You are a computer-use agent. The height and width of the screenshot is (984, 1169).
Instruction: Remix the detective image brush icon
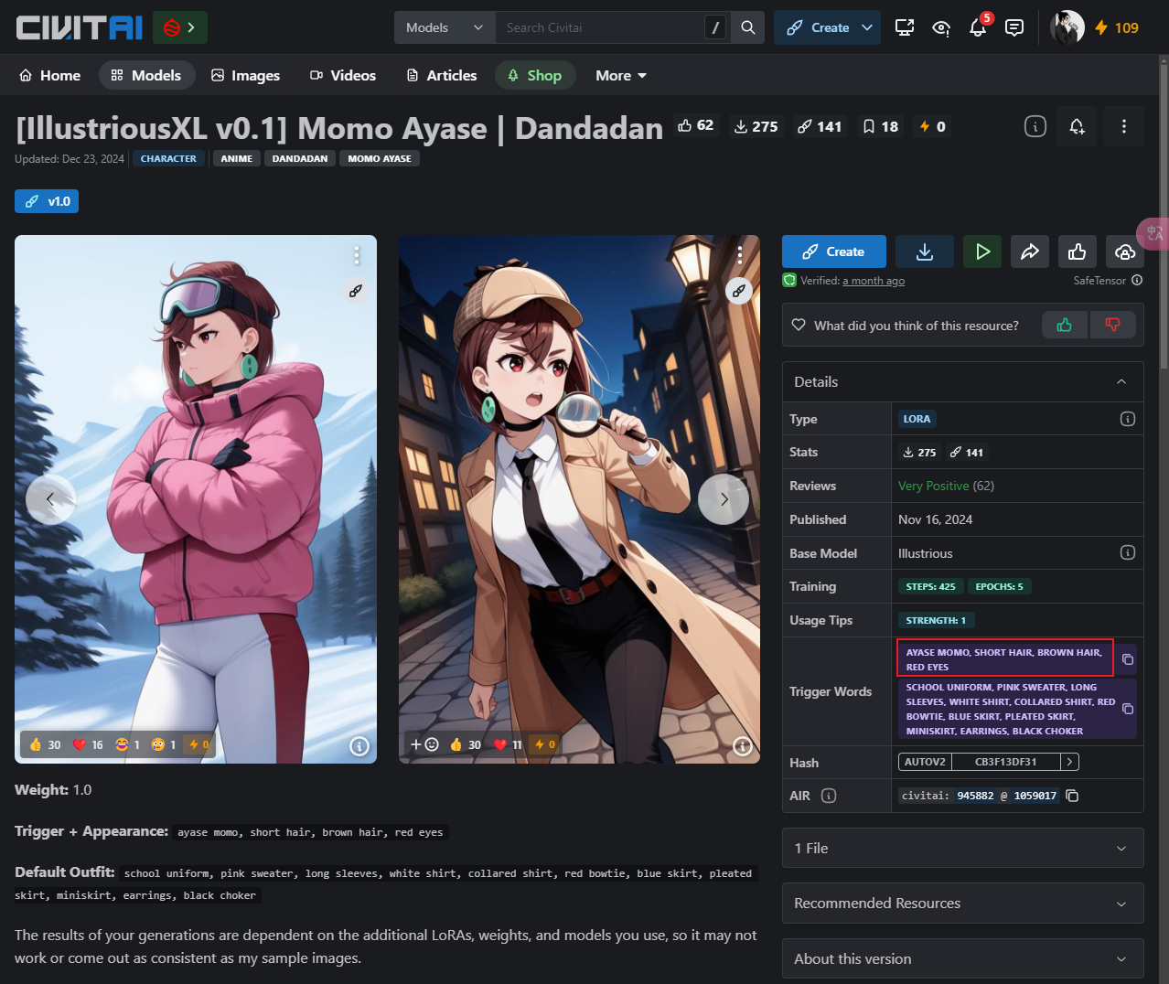point(739,291)
